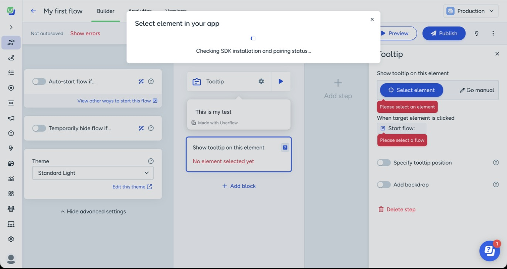
Task: Open the Flows section in sidebar
Action: coord(11,42)
